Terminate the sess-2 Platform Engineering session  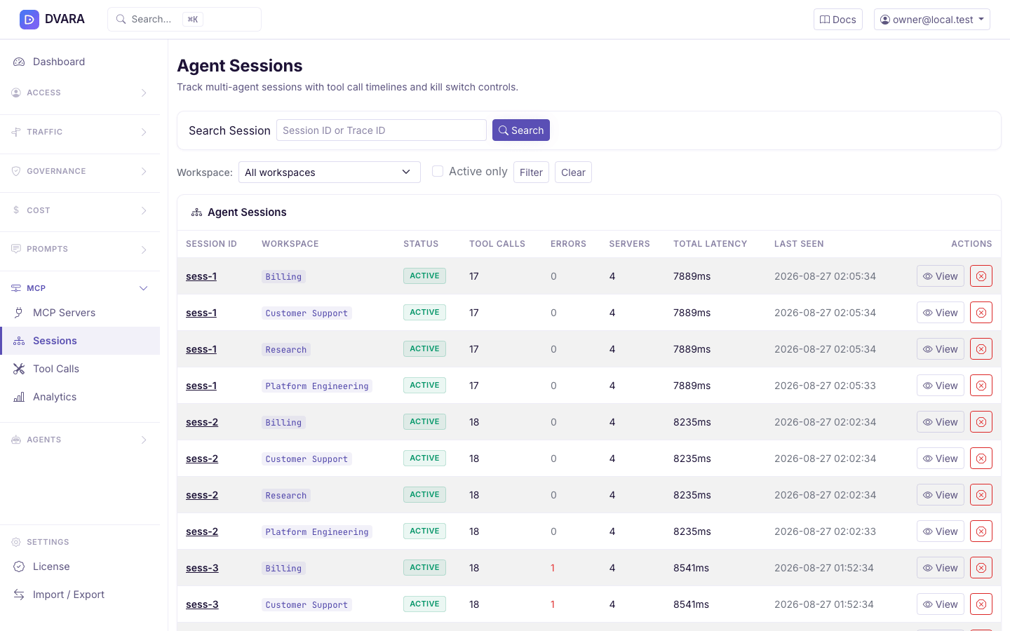pos(981,531)
